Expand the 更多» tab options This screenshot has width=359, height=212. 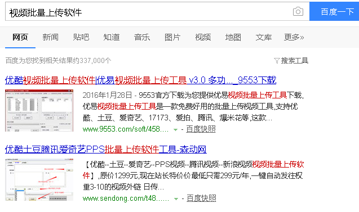pos(294,37)
